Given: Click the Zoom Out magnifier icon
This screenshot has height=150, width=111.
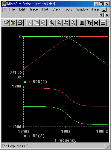Looking at the screenshot, I should 59,23.
